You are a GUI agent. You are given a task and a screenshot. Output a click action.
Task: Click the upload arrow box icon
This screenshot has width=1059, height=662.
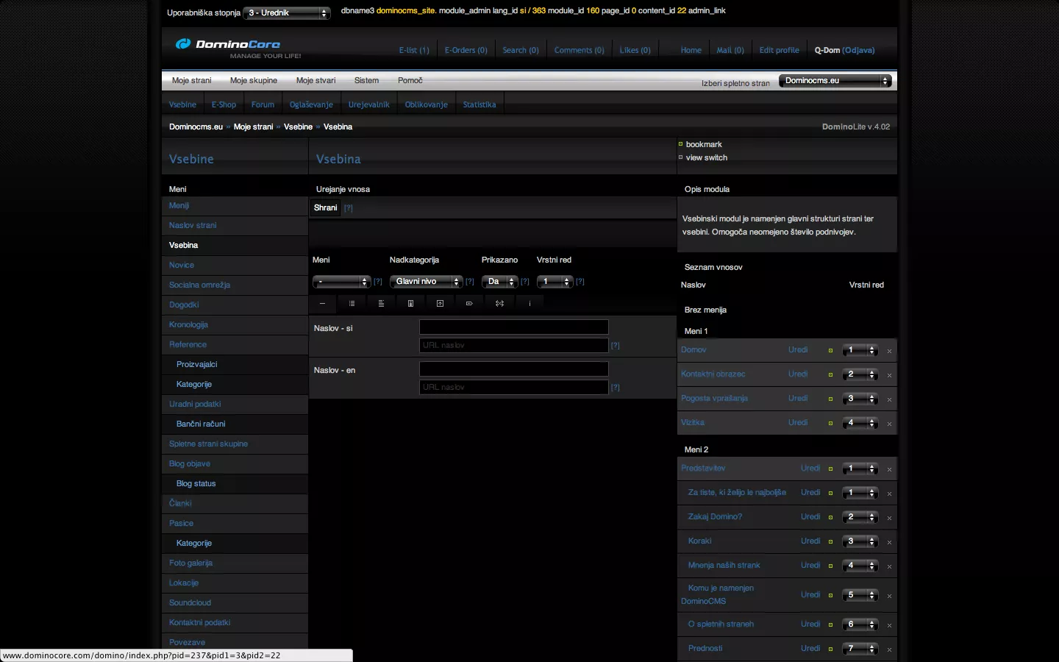[440, 304]
